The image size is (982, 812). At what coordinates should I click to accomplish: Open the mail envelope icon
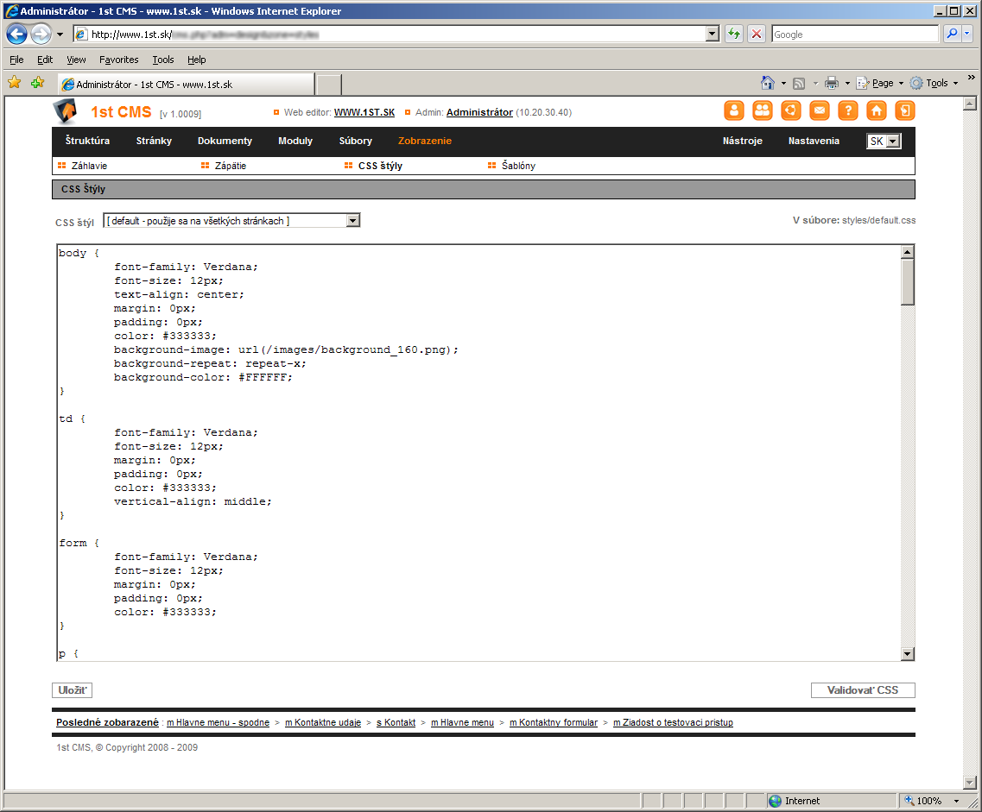[x=819, y=110]
